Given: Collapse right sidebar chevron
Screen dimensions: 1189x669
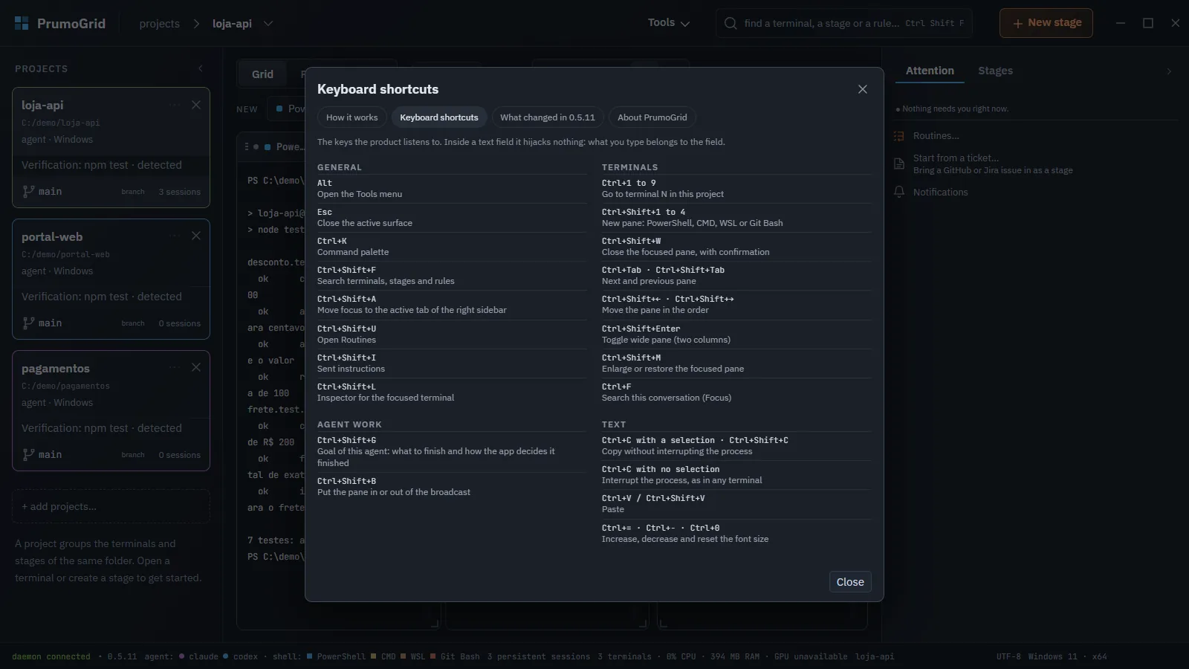Looking at the screenshot, I should (x=1169, y=71).
